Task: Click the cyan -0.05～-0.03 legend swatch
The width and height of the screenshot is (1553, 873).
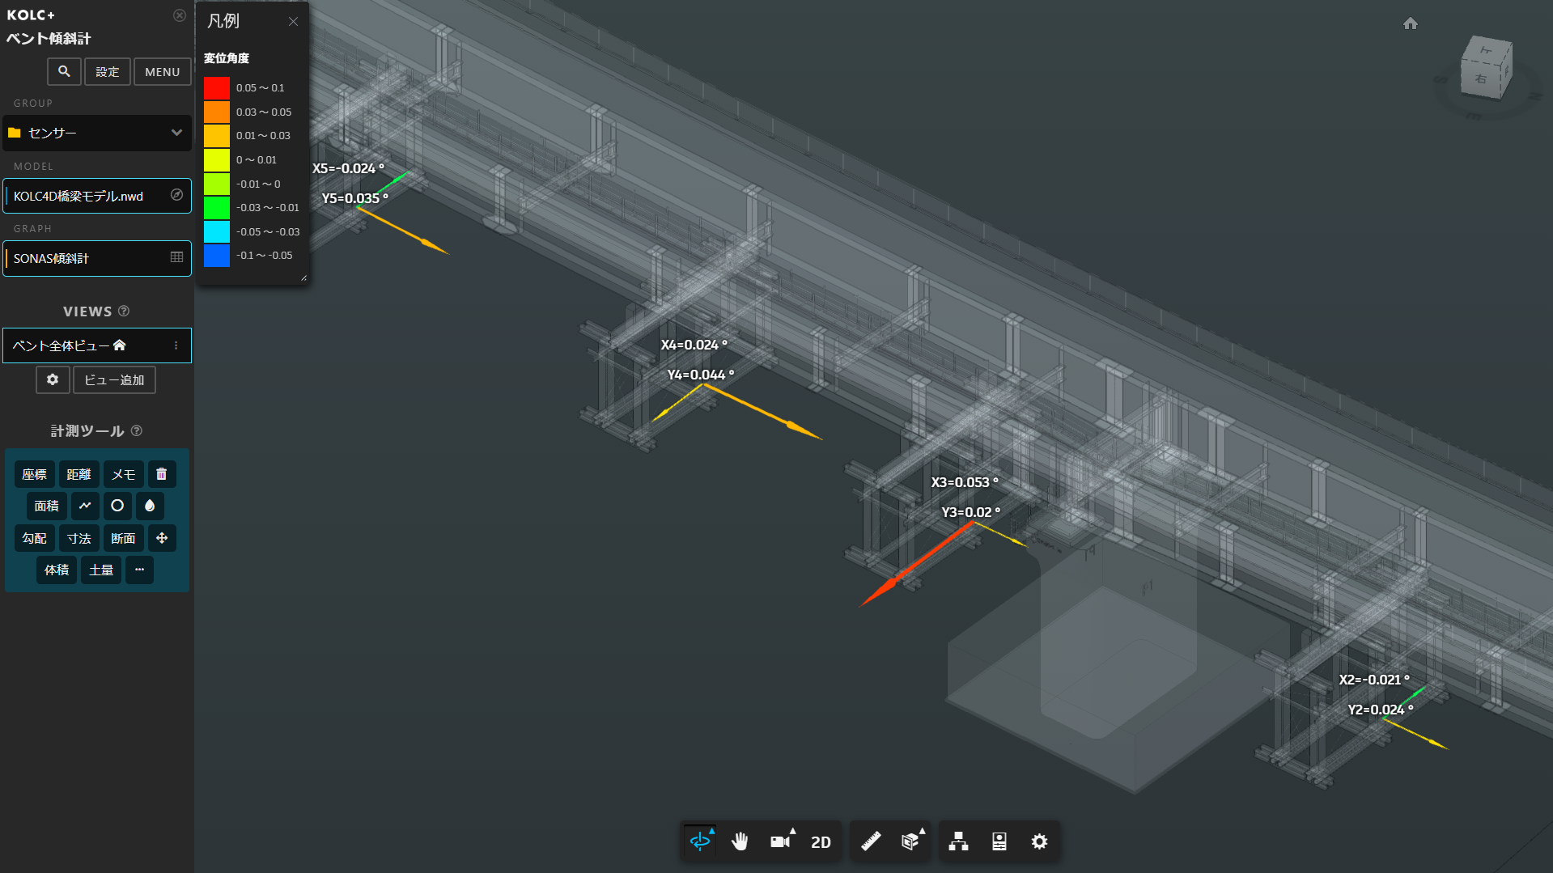Action: (217, 231)
